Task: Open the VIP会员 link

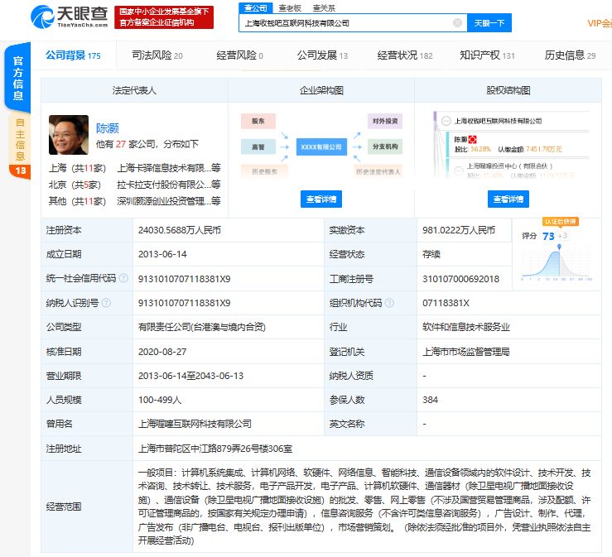Action: point(600,23)
